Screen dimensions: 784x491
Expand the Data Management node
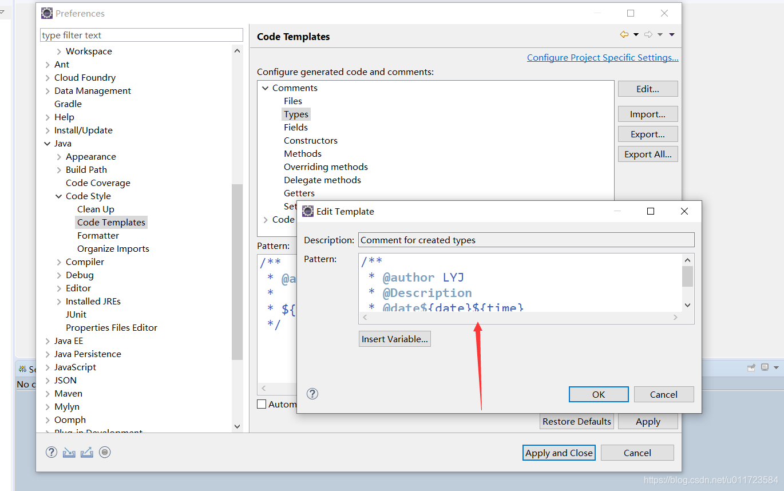pyautogui.click(x=47, y=91)
